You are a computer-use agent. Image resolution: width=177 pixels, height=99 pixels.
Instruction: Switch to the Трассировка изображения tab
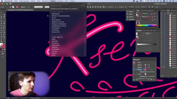pyautogui.click(x=147, y=10)
